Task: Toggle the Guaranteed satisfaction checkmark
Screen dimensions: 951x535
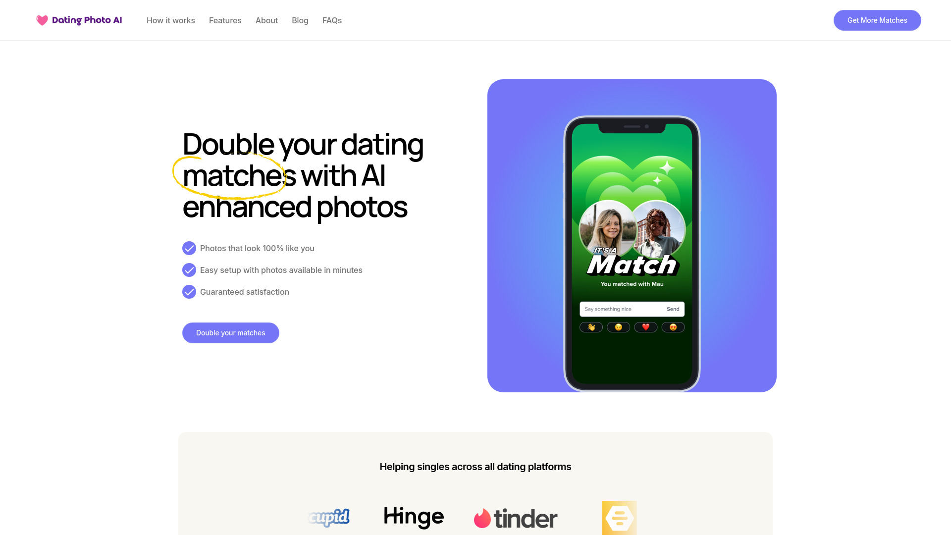Action: (x=189, y=292)
